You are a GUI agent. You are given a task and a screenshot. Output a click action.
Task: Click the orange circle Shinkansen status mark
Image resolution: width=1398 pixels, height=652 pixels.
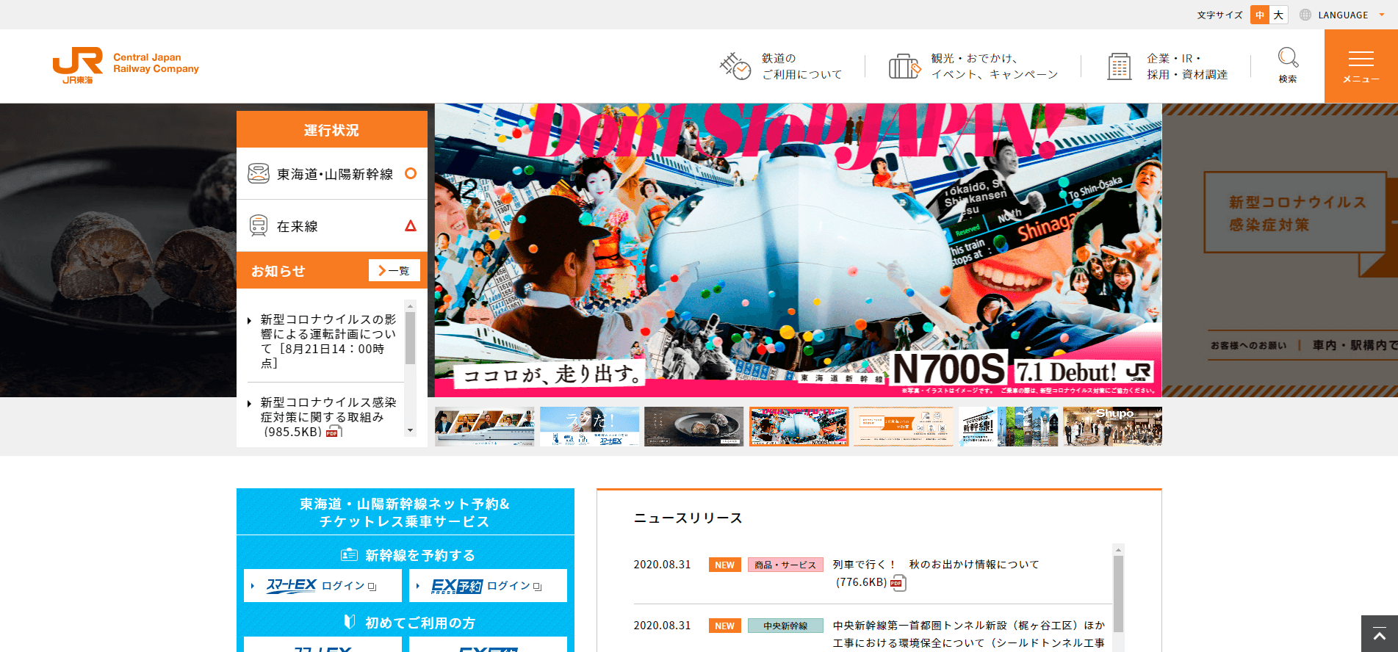[411, 173]
